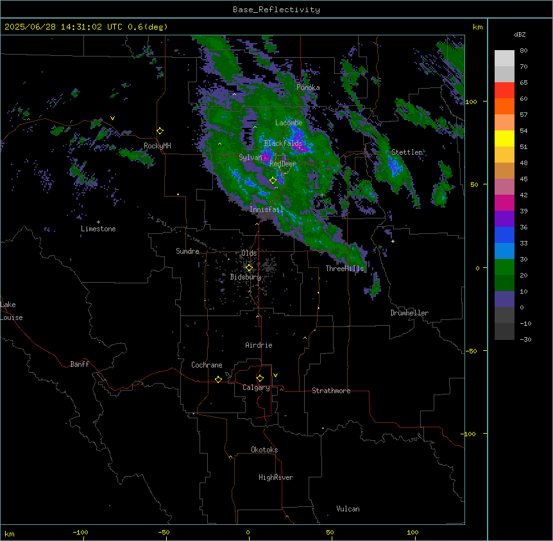
Task: Select the purple 36-39 dBZ legend swatch
Action: point(504,218)
